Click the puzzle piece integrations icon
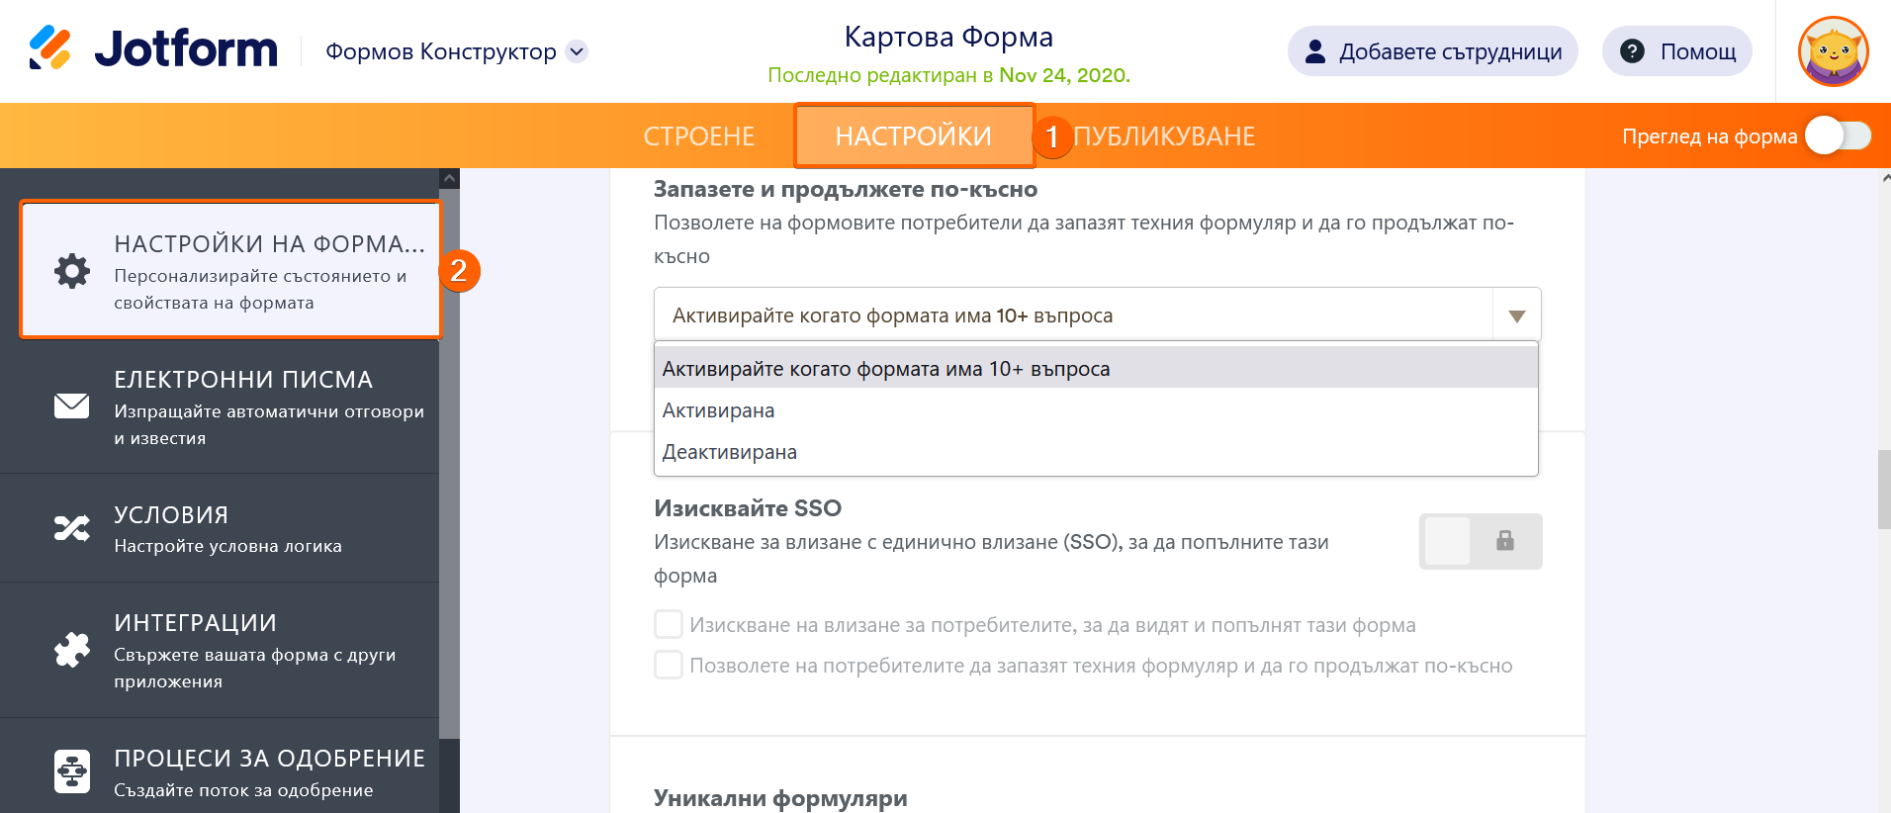The width and height of the screenshot is (1891, 813). tap(72, 650)
